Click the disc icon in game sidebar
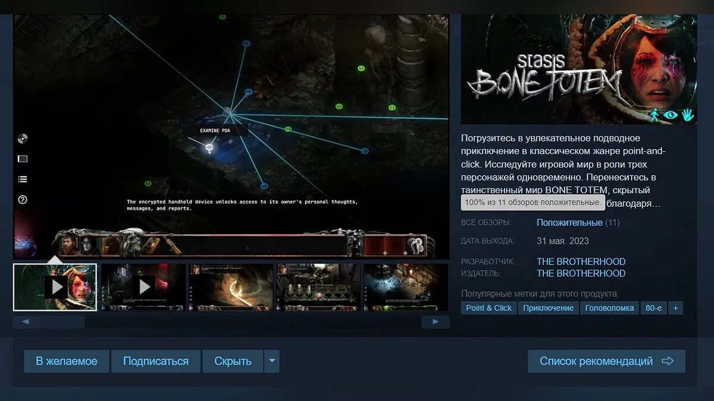This screenshot has height=401, width=714. click(23, 139)
